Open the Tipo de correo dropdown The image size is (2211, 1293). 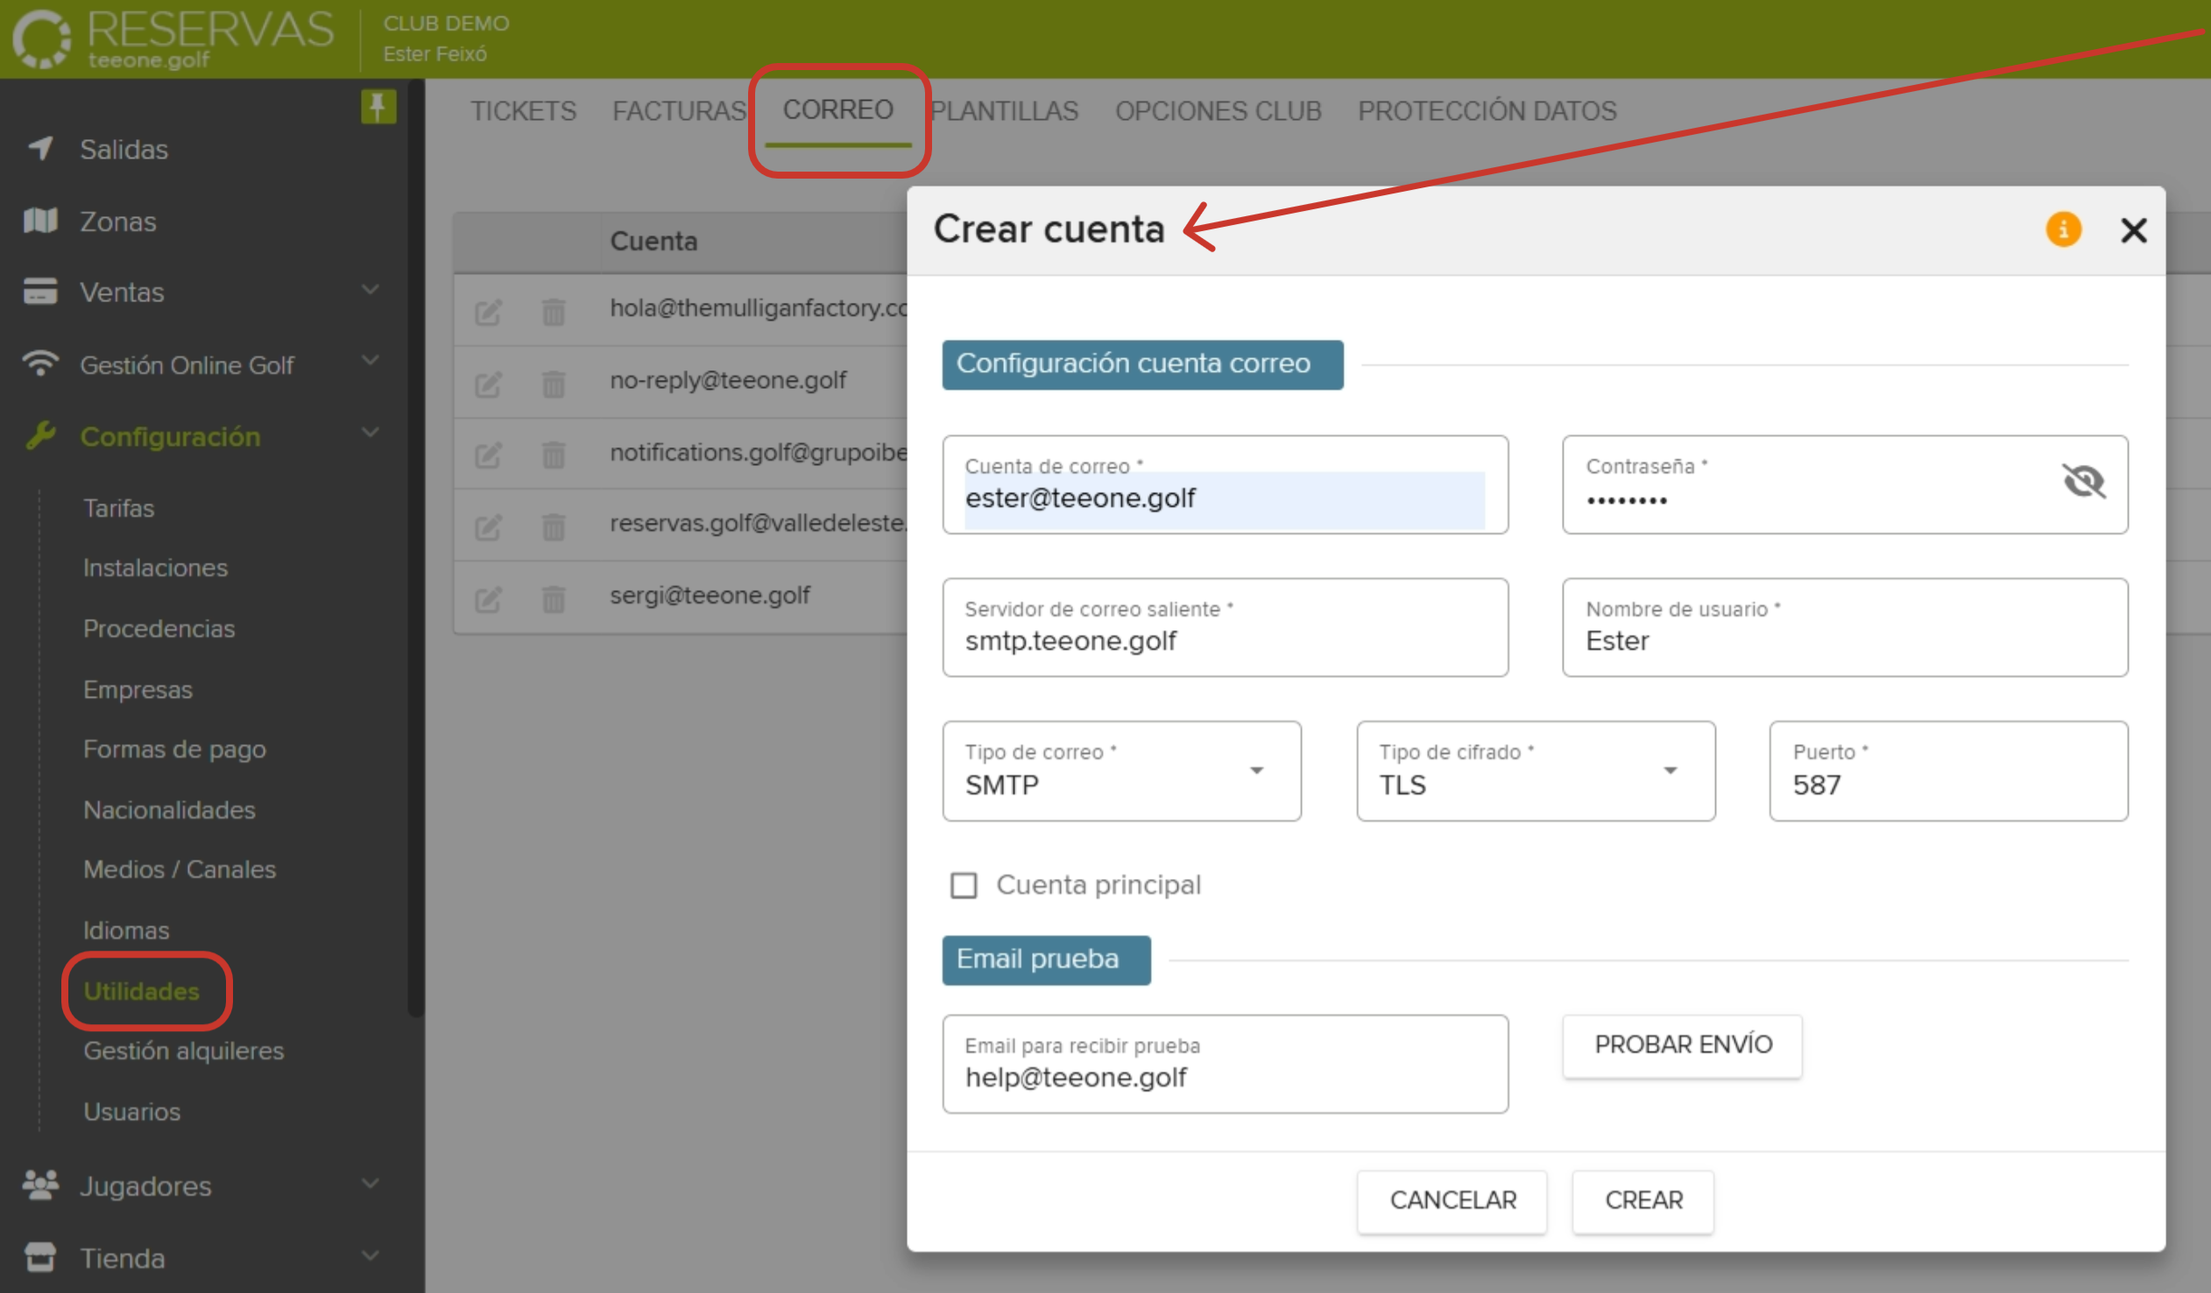[x=1258, y=771]
